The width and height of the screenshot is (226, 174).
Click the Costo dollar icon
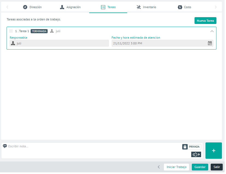click(x=180, y=7)
